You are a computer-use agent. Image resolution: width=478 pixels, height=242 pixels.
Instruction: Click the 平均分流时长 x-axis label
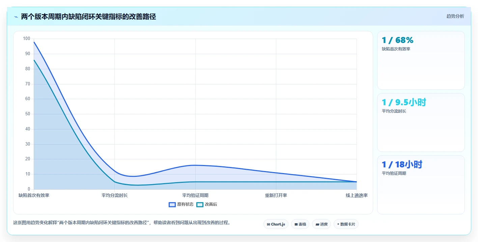tap(115, 195)
